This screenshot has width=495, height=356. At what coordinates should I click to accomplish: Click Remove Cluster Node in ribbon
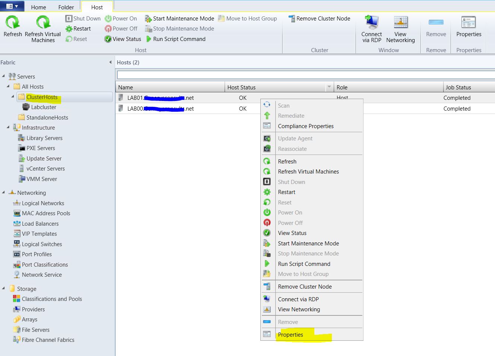(x=320, y=19)
